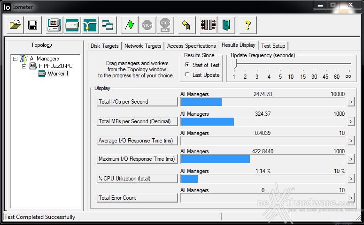364x225 pixels.
Task: Click the Test Completed Successfully status text
Action: click(x=40, y=217)
